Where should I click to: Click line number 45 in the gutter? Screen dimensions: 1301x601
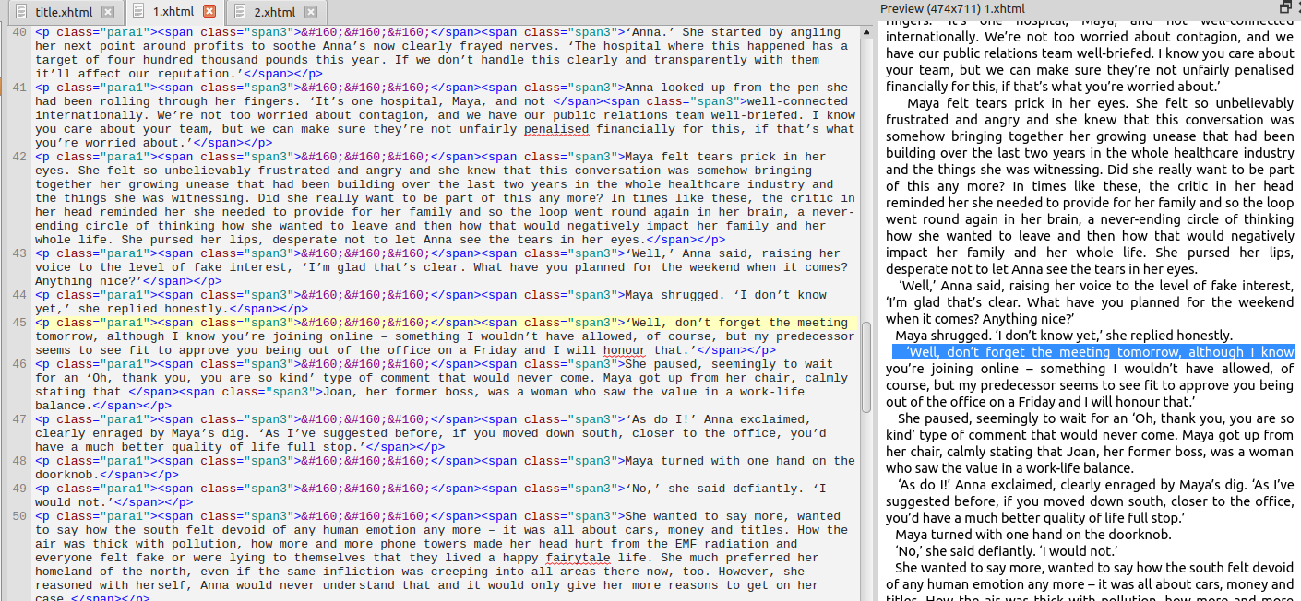pos(19,323)
